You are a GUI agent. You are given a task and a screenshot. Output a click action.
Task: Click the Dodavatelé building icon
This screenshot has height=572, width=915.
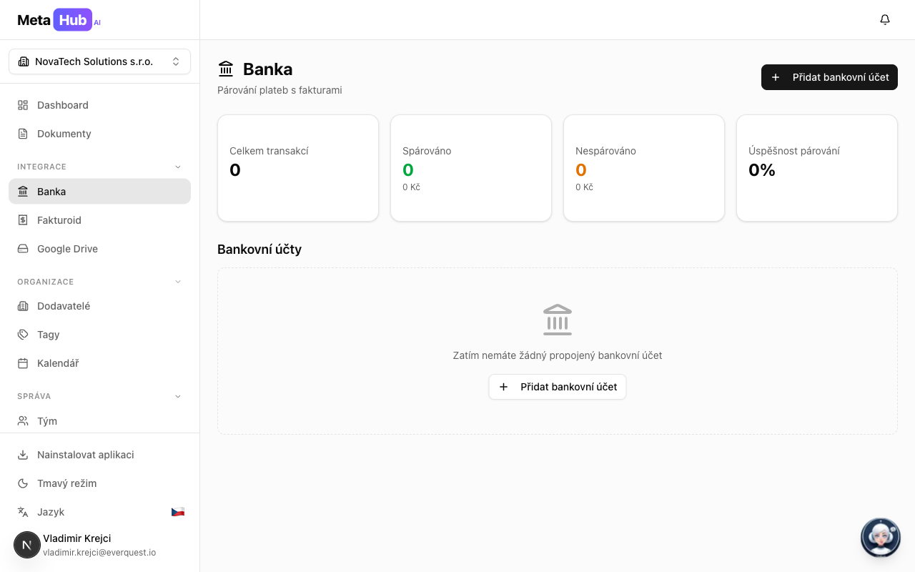click(23, 306)
